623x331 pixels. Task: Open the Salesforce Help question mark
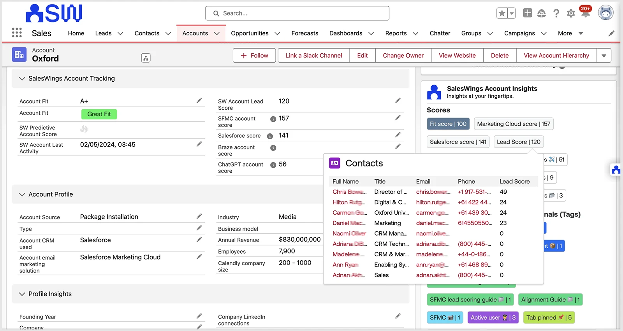point(556,13)
